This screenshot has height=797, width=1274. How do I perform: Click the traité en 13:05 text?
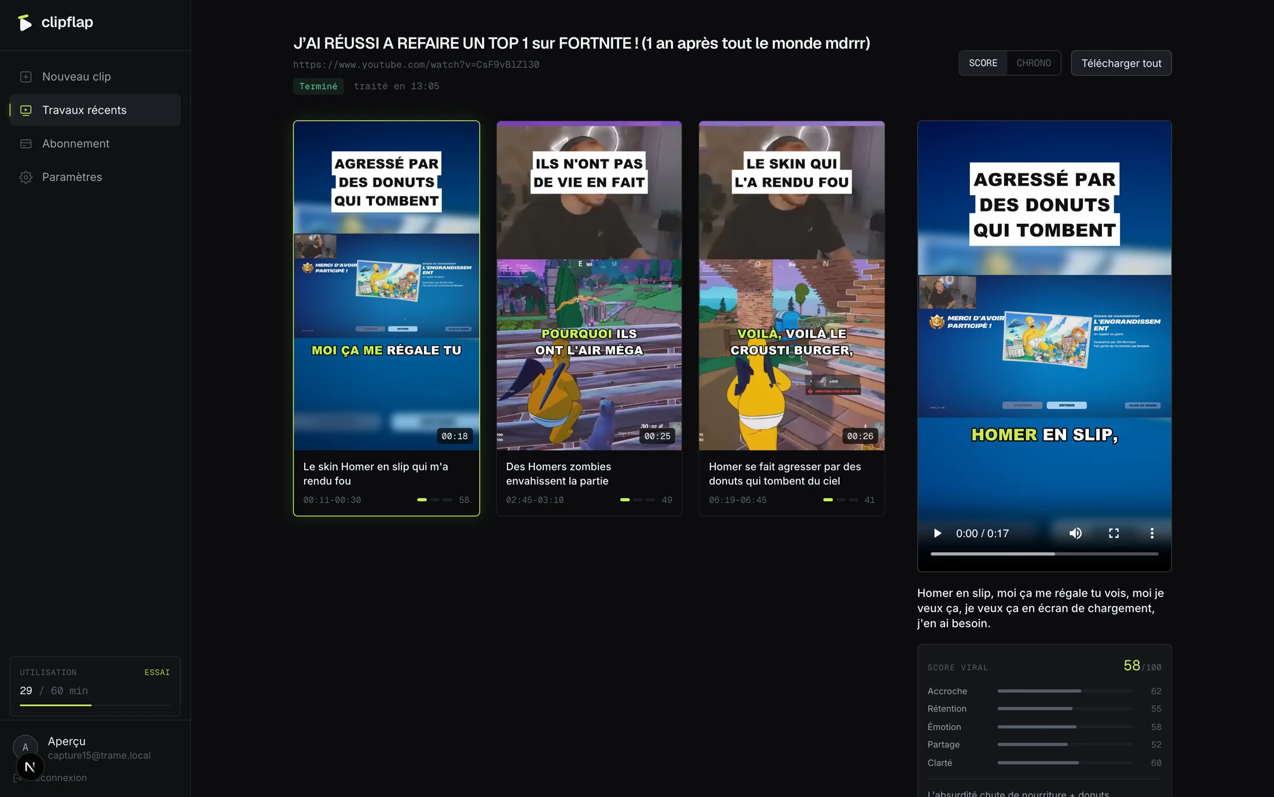pyautogui.click(x=397, y=86)
